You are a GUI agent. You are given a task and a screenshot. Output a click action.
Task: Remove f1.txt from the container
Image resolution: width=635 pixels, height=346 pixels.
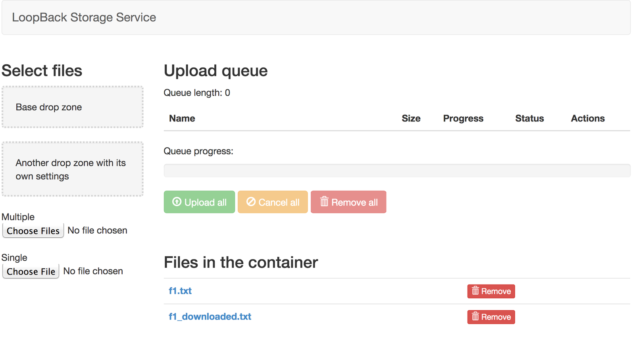tap(491, 291)
